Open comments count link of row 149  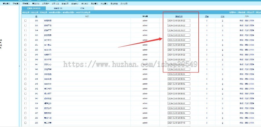pyautogui.click(x=222, y=55)
